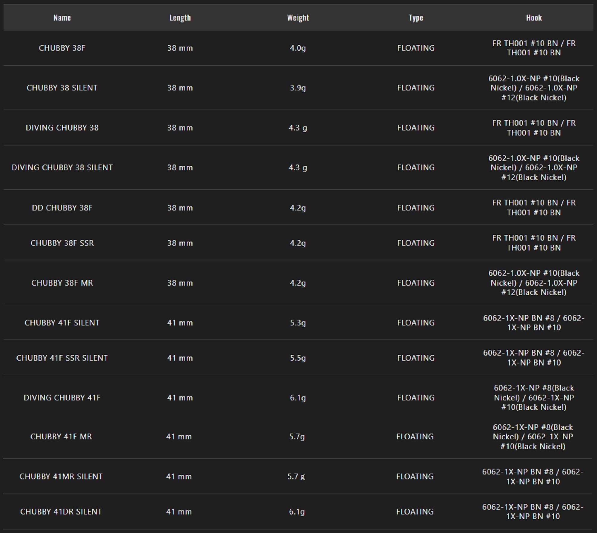Image resolution: width=597 pixels, height=533 pixels.
Task: Click the Hook column header
Action: 534,18
